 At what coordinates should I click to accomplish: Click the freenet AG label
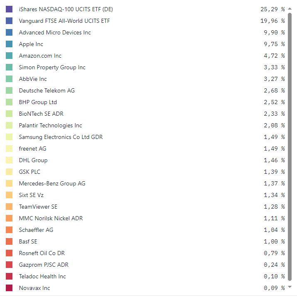click(x=33, y=148)
